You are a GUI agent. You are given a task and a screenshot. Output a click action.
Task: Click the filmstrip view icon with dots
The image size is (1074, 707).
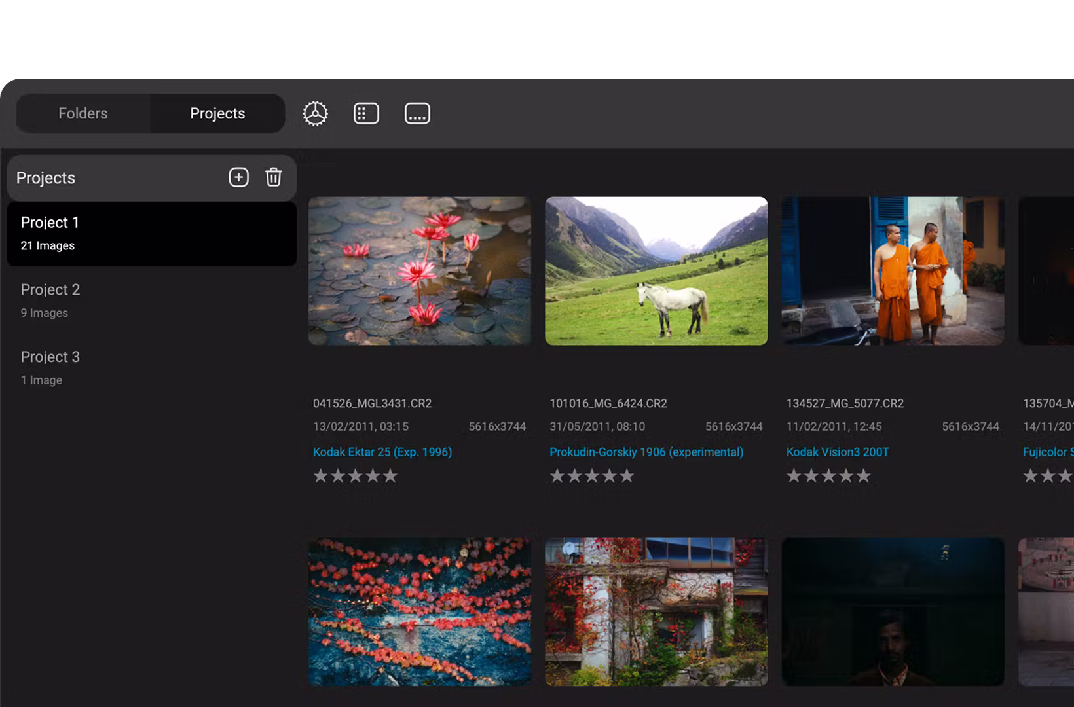[x=417, y=114]
